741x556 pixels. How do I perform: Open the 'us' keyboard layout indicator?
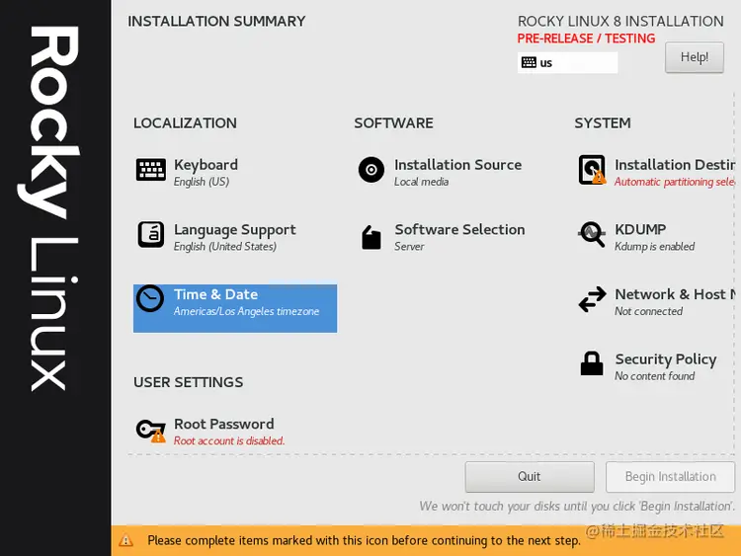(x=567, y=62)
